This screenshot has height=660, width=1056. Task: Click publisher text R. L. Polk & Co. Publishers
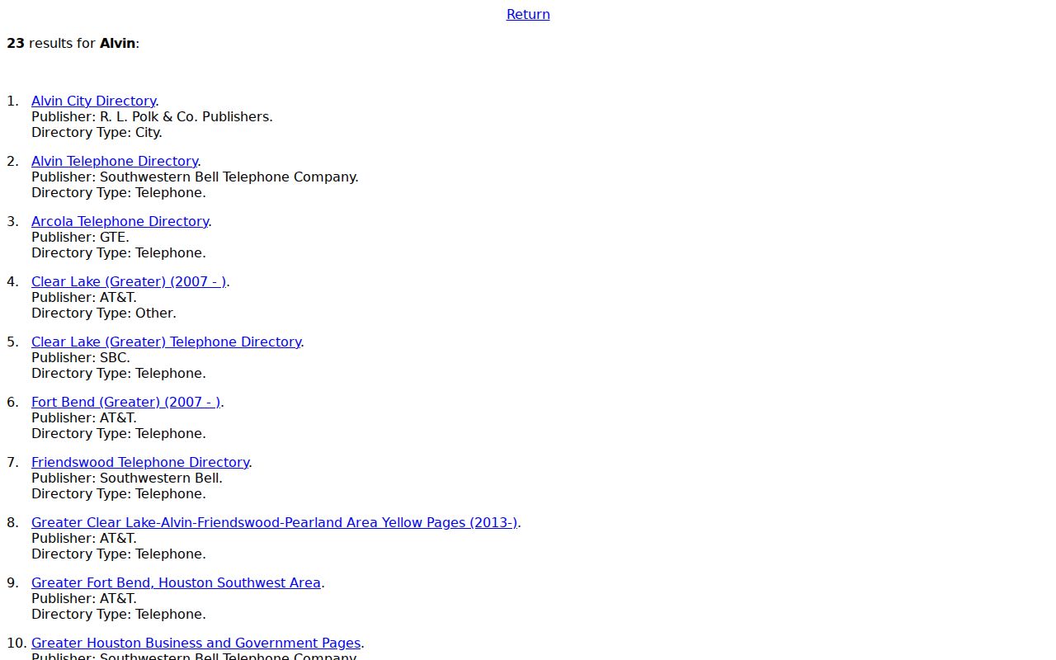186,116
